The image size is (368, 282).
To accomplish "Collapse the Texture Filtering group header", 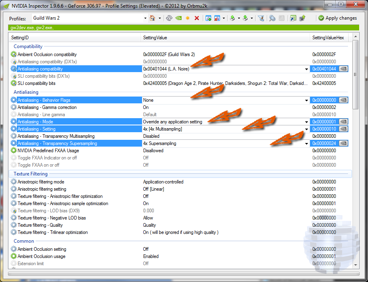I will [x=30, y=174].
